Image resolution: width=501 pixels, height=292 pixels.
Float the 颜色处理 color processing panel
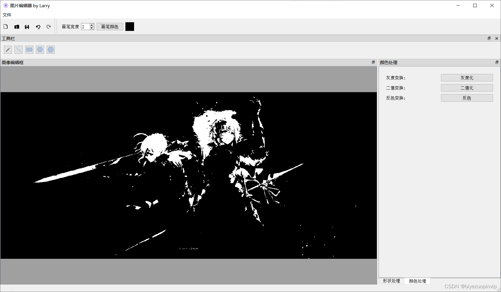[497, 62]
